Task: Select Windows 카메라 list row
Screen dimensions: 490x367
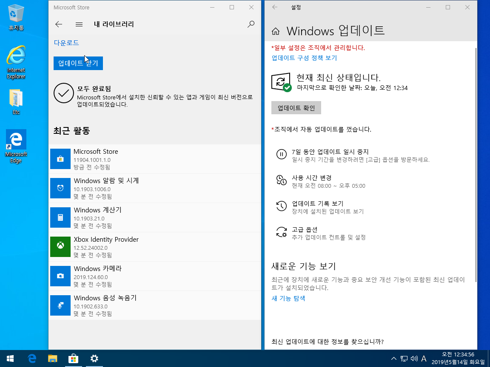Action: (x=155, y=276)
